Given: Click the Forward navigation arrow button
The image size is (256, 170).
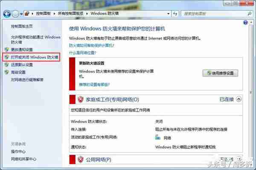Looking at the screenshot, I should point(15,14).
